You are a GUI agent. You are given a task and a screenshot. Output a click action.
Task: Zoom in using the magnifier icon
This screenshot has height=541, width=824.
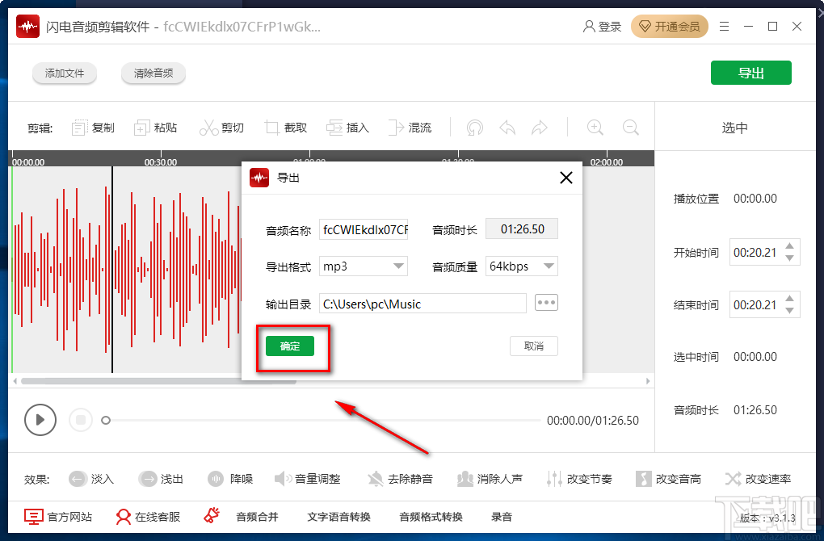(595, 127)
